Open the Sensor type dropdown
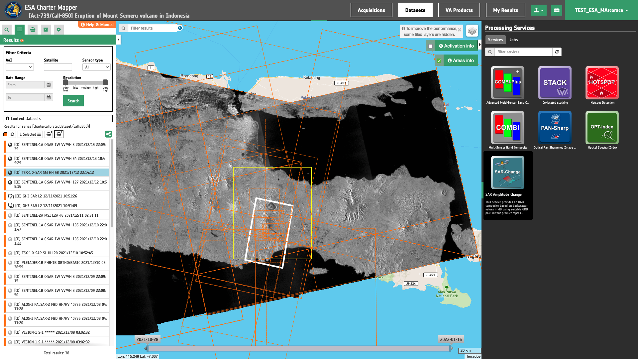Screen dimensions: 638x359 tap(96, 67)
